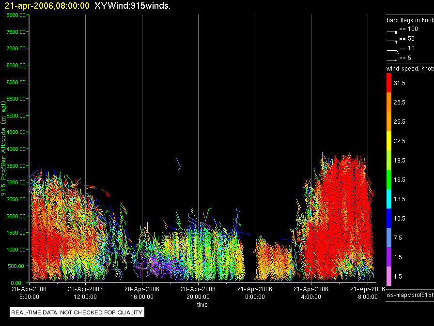Click the 'wind-speed: knots' legend heading
The width and height of the screenshot is (434, 326).
410,69
